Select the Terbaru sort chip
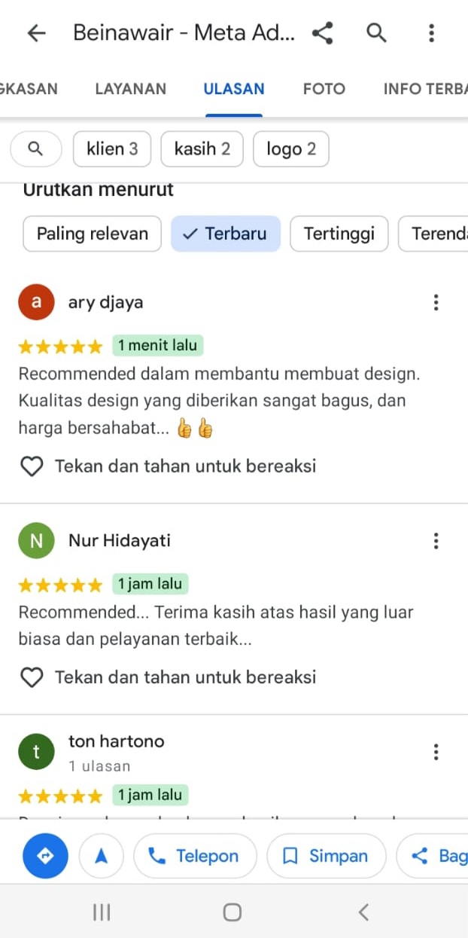Viewport: 468px width, 938px height. pos(226,234)
